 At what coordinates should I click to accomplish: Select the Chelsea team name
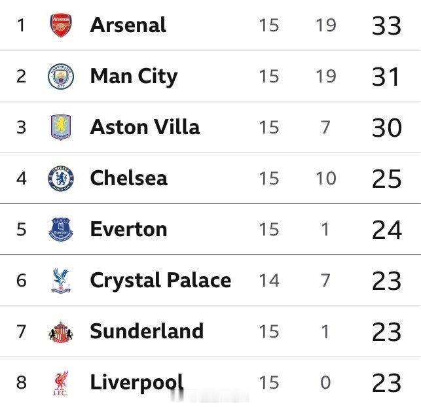[x=128, y=178]
